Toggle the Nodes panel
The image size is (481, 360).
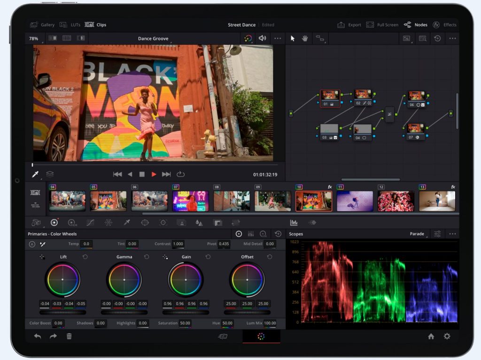tap(415, 25)
